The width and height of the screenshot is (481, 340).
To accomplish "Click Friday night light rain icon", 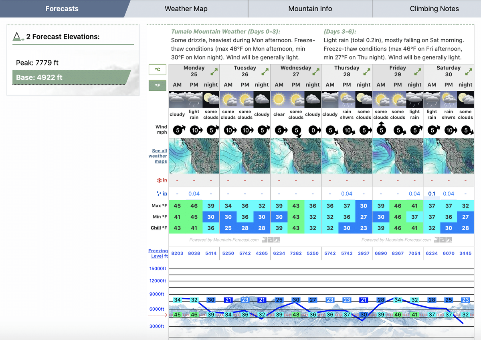I will point(414,99).
